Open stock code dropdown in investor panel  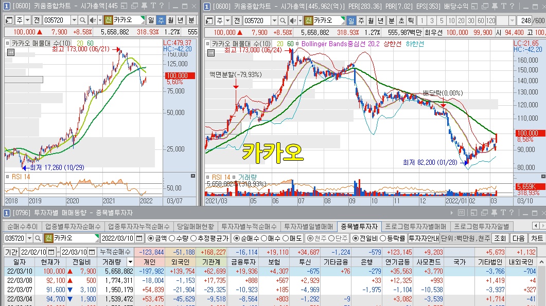[30, 238]
